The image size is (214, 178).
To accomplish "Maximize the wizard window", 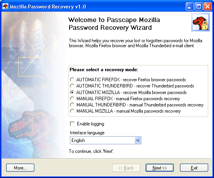I will pyautogui.click(x=199, y=7).
